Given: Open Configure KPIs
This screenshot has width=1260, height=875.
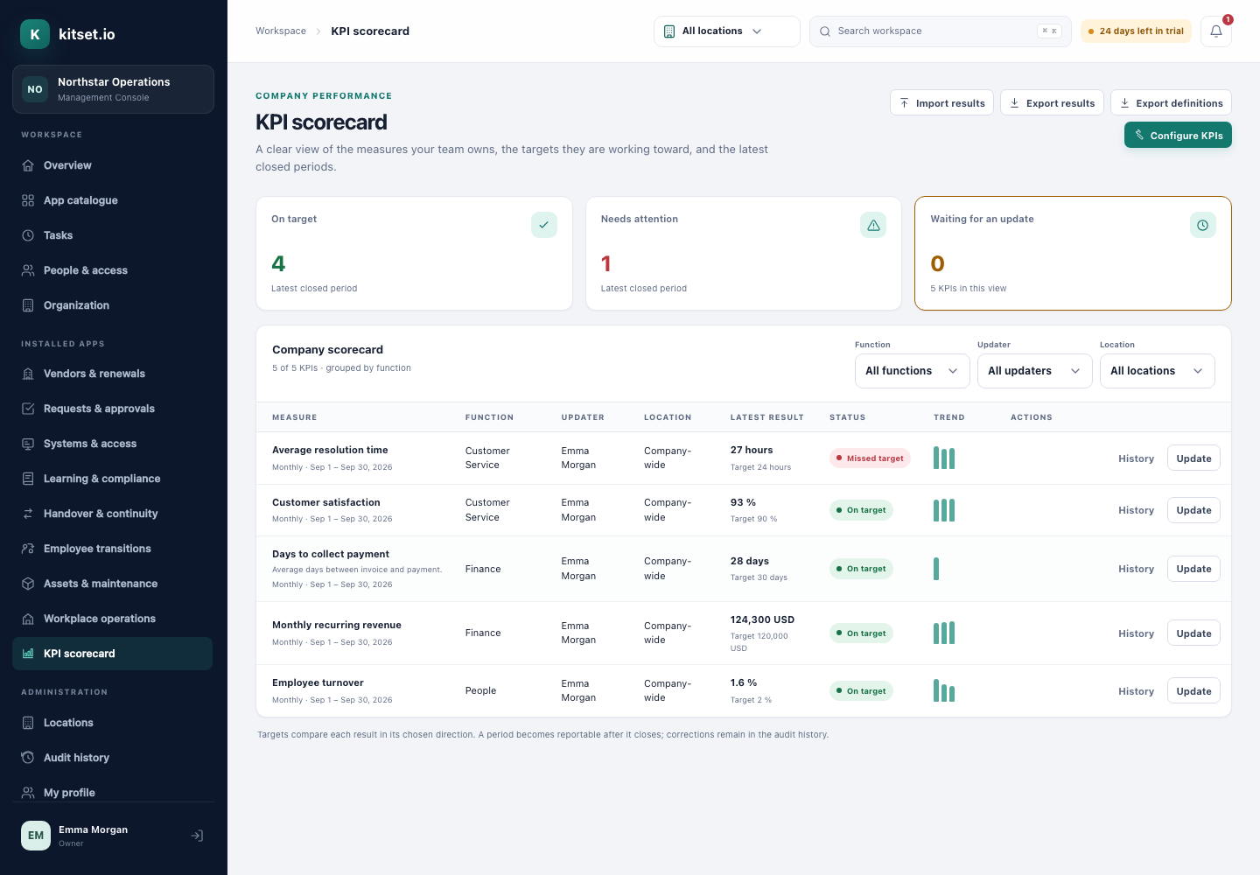Looking at the screenshot, I should 1178,135.
